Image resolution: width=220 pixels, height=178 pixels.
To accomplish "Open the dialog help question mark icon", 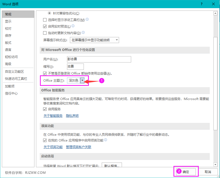I will coord(201,4).
